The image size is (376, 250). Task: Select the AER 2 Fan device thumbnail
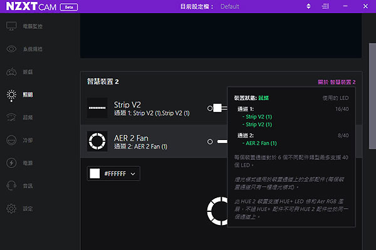(97, 141)
